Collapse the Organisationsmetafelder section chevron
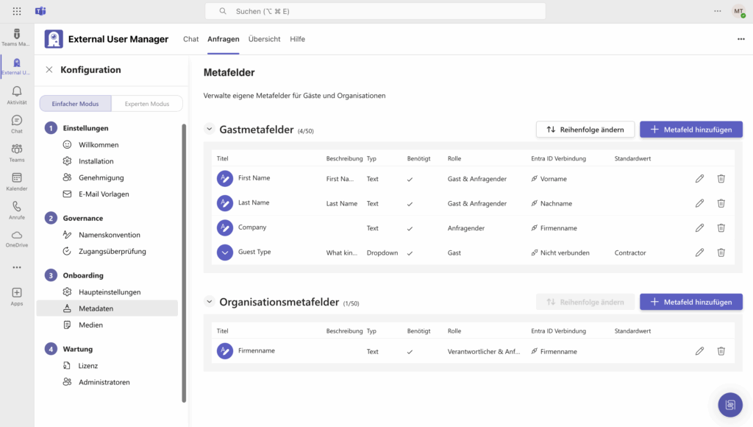 pos(209,302)
